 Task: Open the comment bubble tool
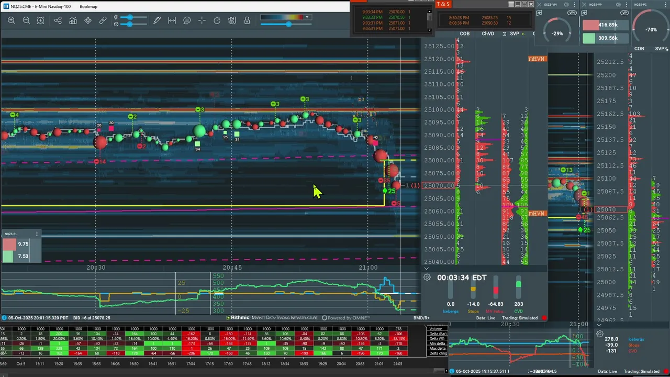187,20
